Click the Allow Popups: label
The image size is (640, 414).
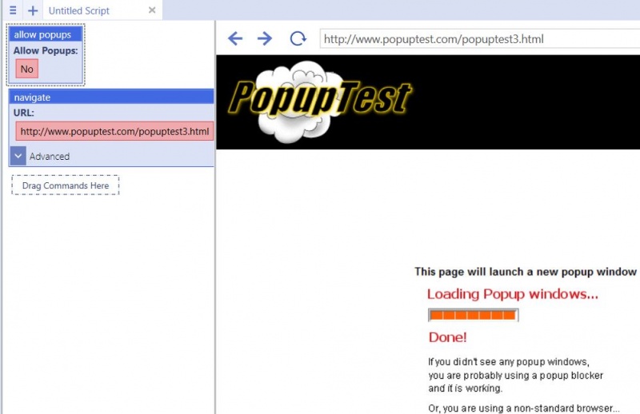click(x=46, y=50)
